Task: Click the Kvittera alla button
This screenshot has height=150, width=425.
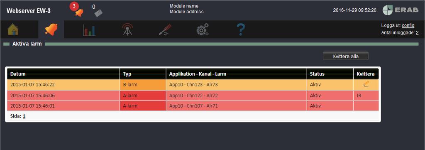Action: click(346, 56)
